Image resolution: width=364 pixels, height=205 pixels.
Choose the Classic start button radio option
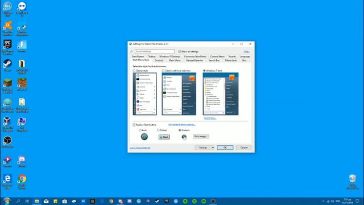pyautogui.click(x=158, y=130)
